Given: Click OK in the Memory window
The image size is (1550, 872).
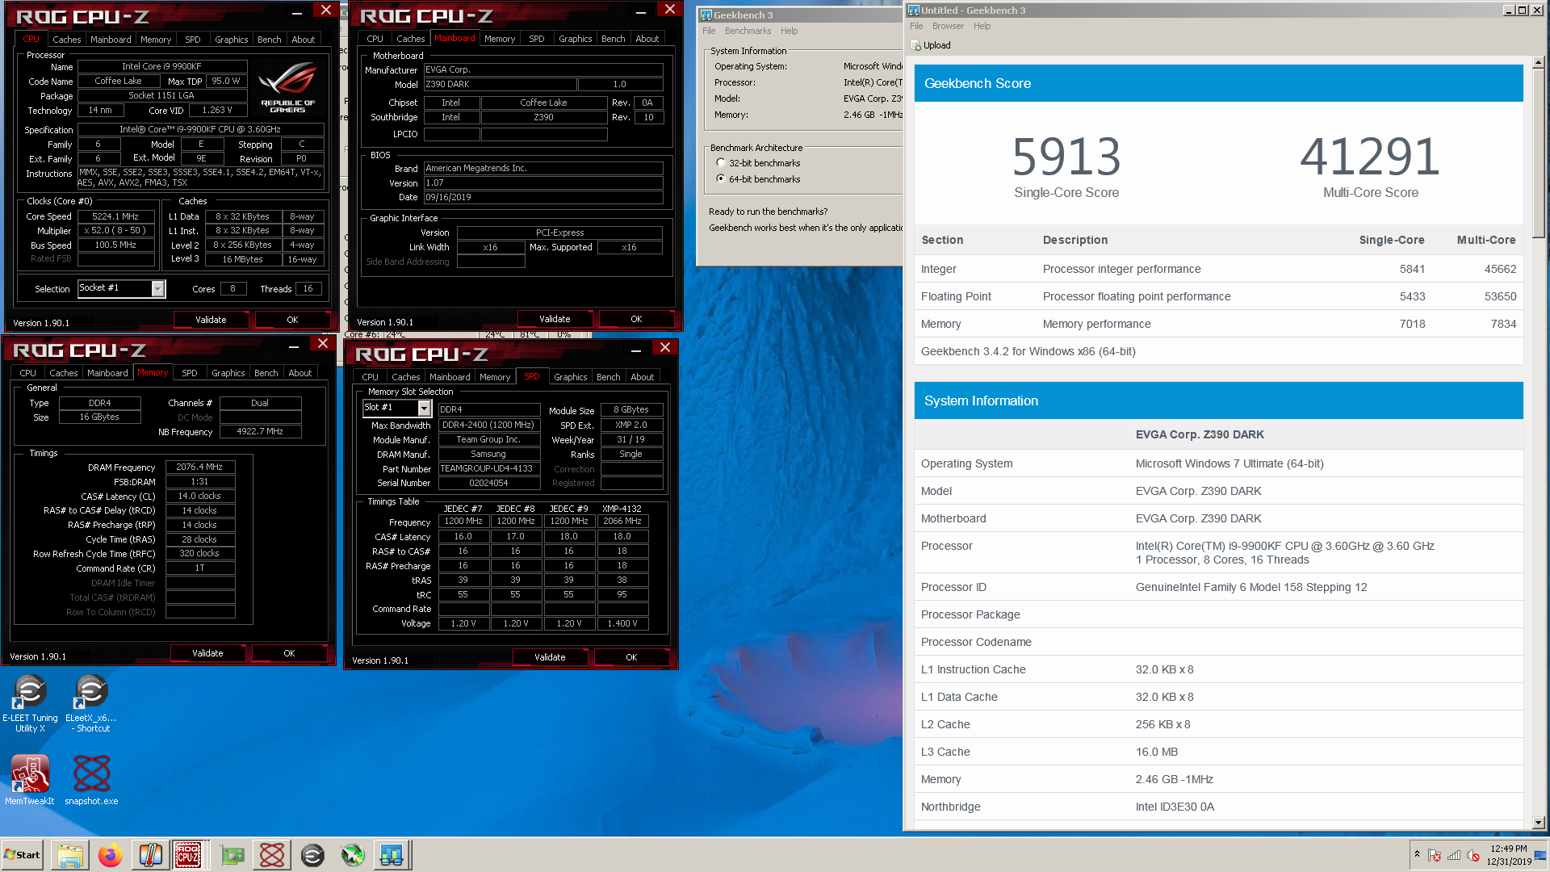Looking at the screenshot, I should (289, 653).
